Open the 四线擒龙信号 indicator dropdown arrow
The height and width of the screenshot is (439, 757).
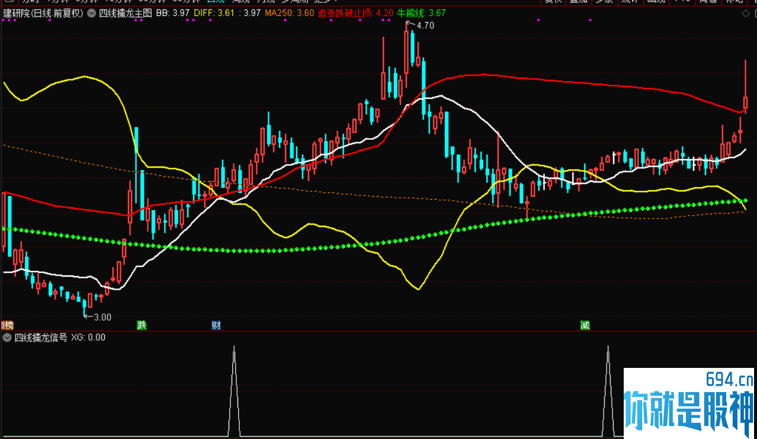[x=7, y=338]
